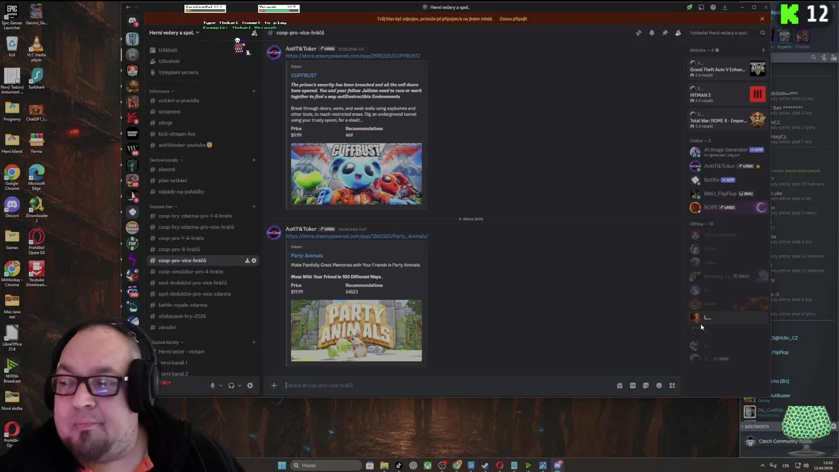Click the green download update icon
The width and height of the screenshot is (839, 472).
click(725, 7)
